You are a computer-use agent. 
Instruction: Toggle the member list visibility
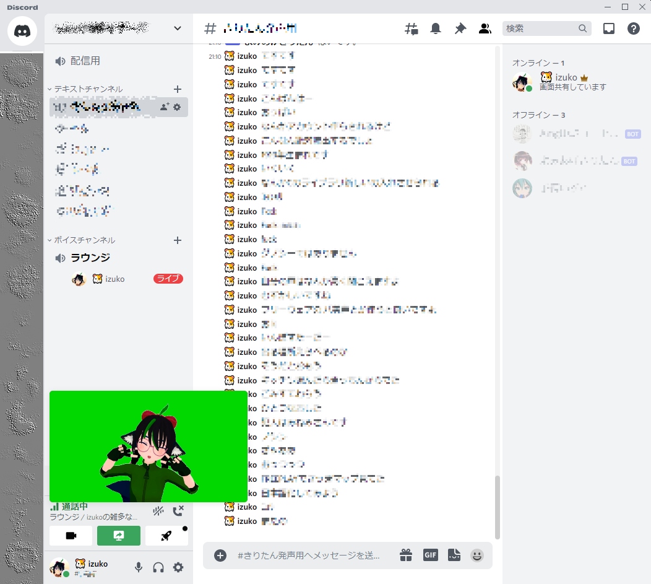tap(485, 28)
